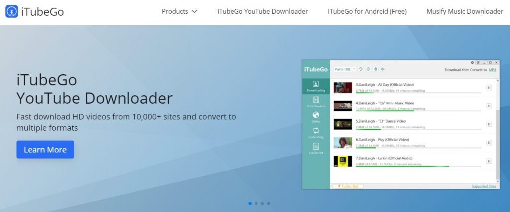Click the trash delete icon in toolbar

click(x=376, y=69)
